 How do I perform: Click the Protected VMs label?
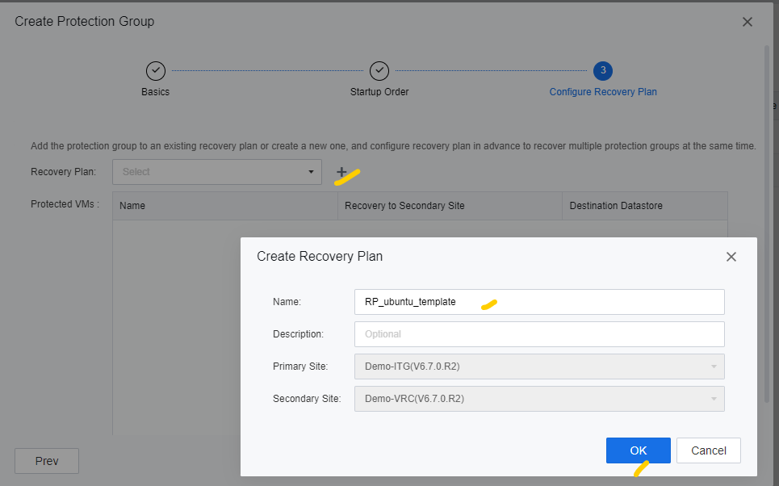[65, 204]
